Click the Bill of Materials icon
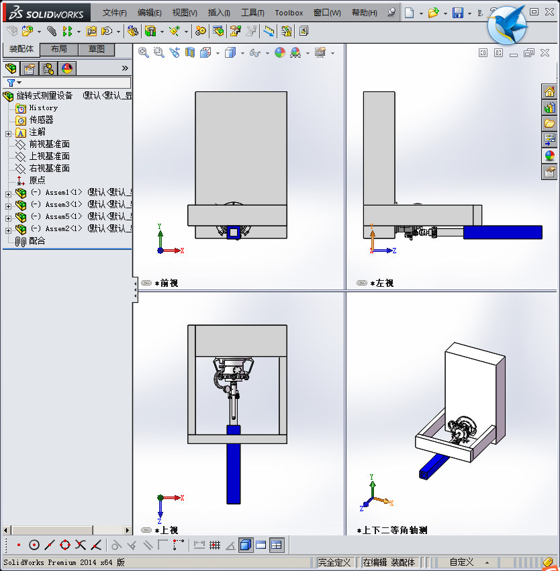 click(218, 32)
